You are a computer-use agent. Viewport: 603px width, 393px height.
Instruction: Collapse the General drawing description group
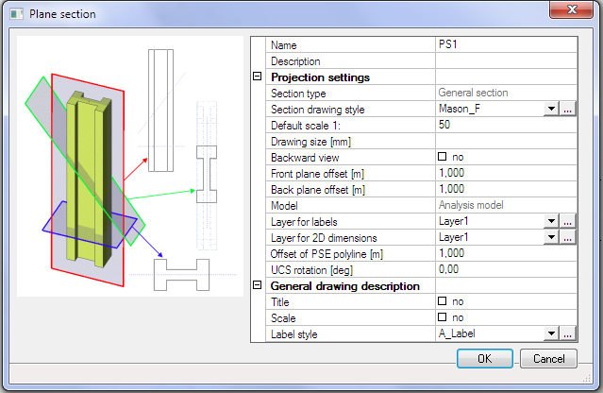click(x=258, y=285)
